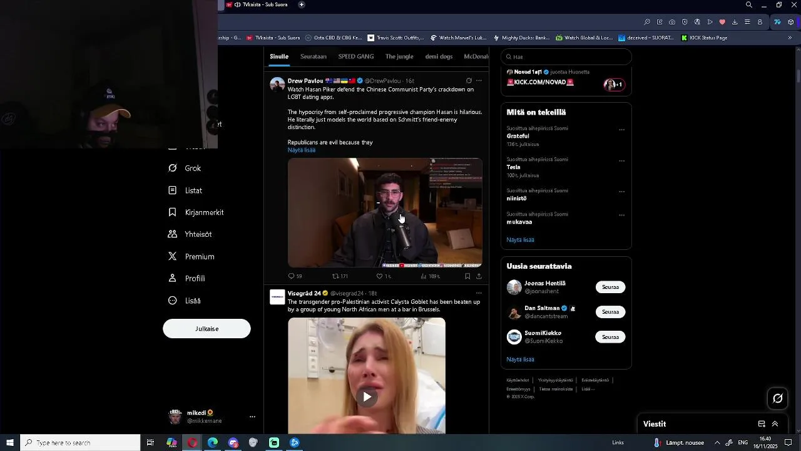Switch to the Seurataan tab
801x451 pixels.
pos(314,56)
